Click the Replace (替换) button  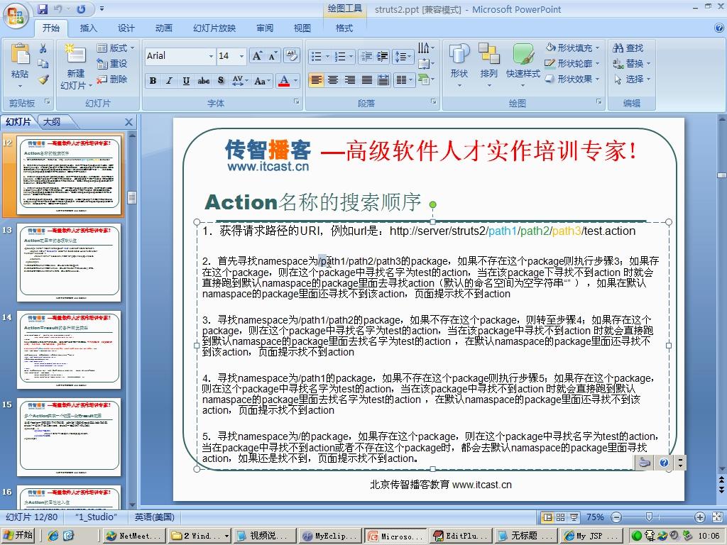pos(631,63)
